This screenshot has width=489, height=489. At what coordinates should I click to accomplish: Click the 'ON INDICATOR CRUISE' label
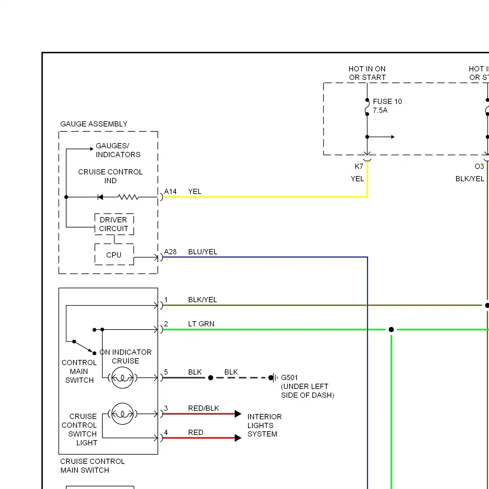tap(126, 356)
